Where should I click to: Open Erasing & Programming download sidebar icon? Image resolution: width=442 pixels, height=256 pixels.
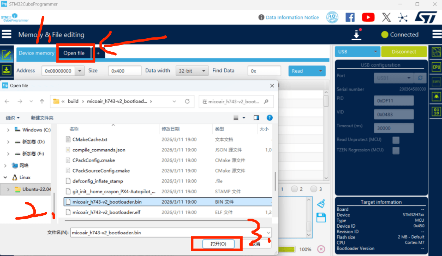pos(7,70)
